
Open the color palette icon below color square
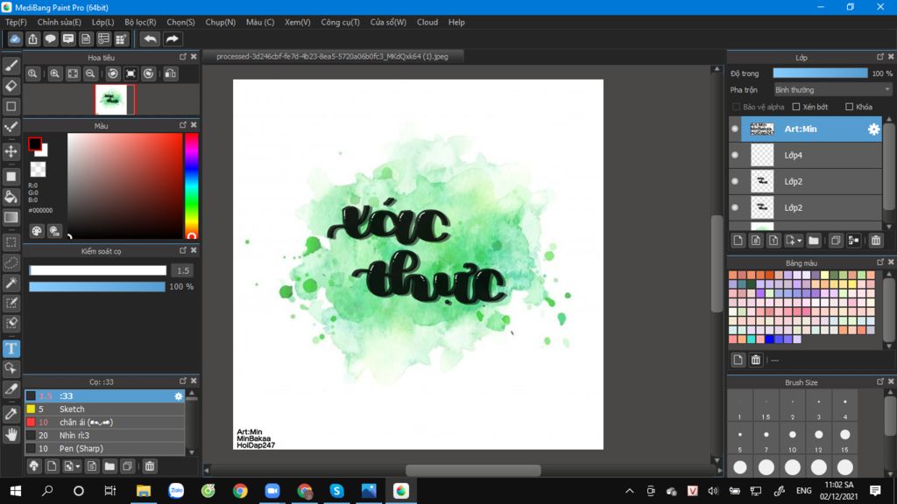(37, 231)
